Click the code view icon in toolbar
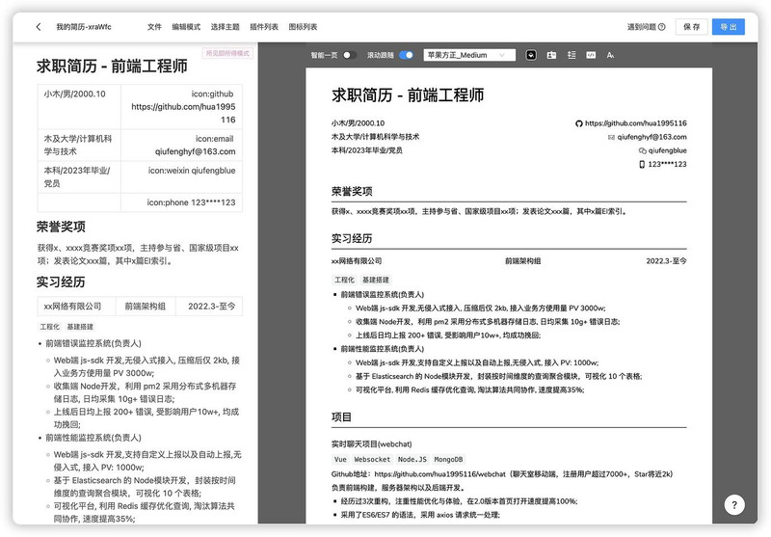Image resolution: width=771 pixels, height=537 pixels. 591,55
